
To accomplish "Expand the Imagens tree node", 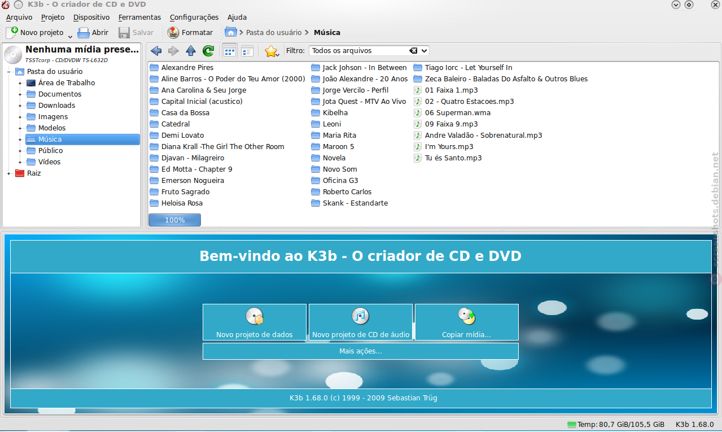I will click(x=20, y=117).
